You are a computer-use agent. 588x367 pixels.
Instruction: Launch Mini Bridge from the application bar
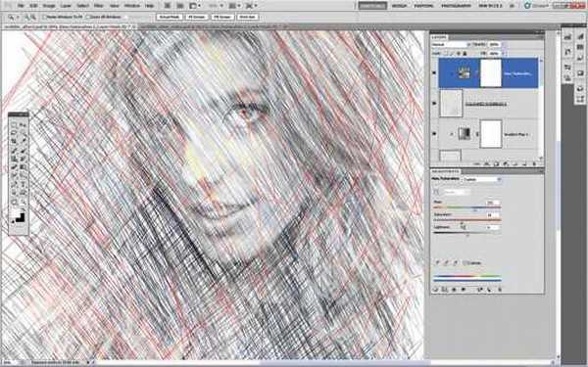(180, 6)
